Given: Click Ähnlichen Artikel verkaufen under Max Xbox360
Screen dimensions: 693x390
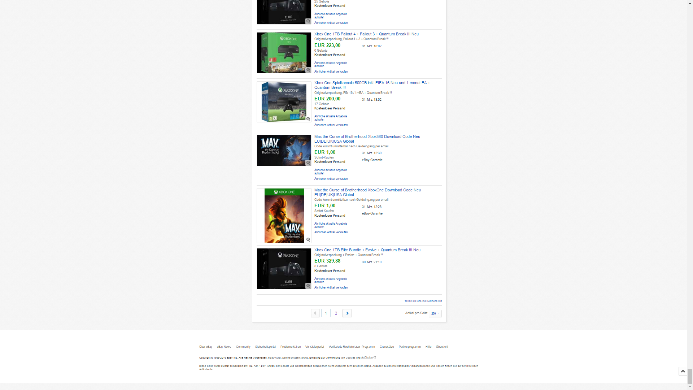Looking at the screenshot, I should pos(331,179).
